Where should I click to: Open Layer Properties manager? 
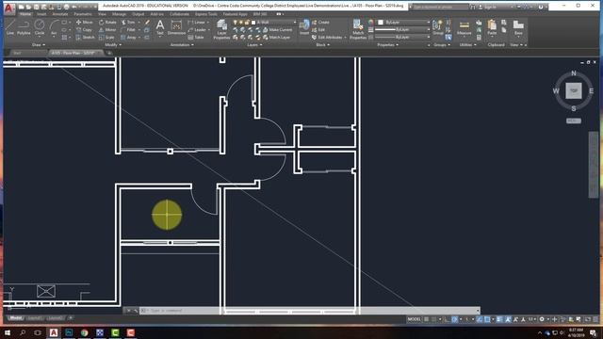(x=221, y=29)
